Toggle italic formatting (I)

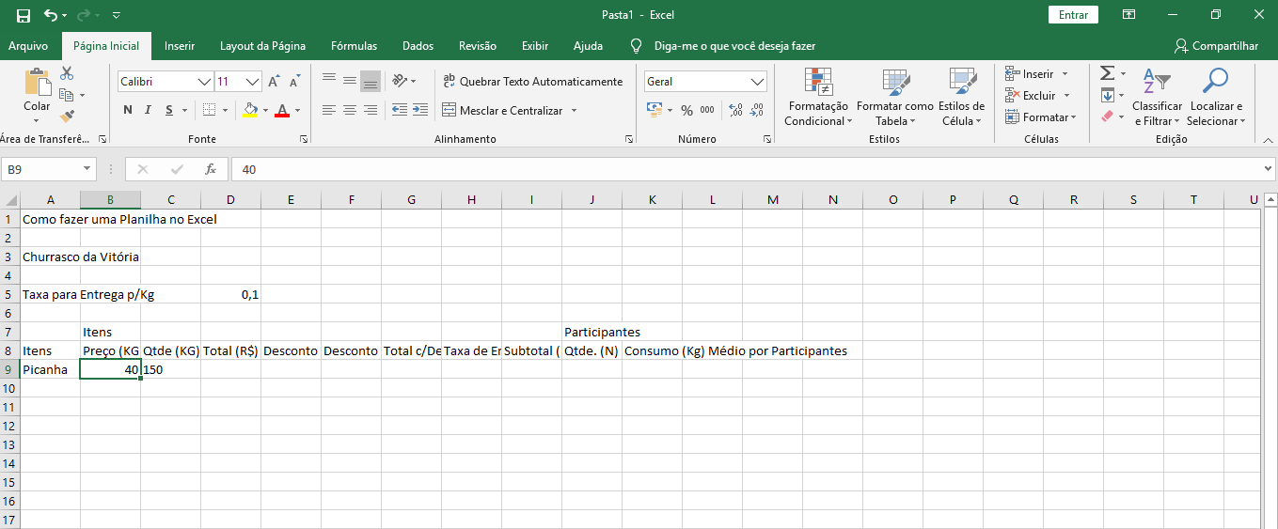(x=149, y=110)
